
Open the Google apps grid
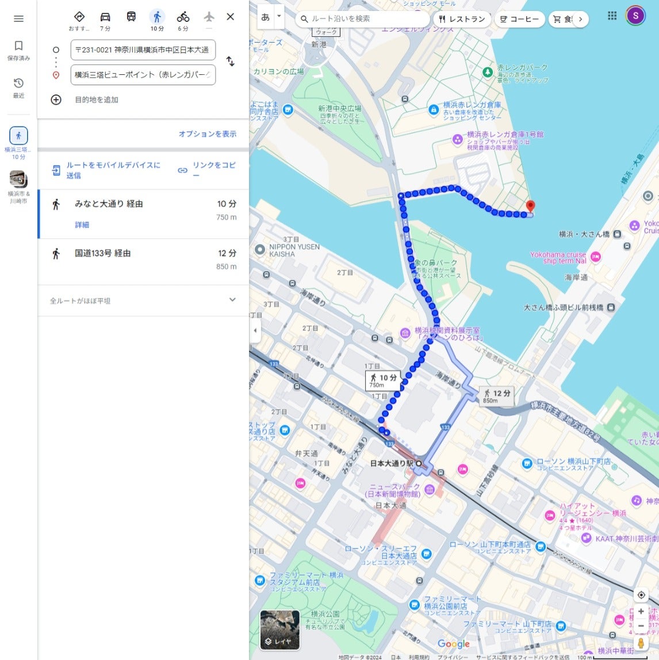coord(612,16)
